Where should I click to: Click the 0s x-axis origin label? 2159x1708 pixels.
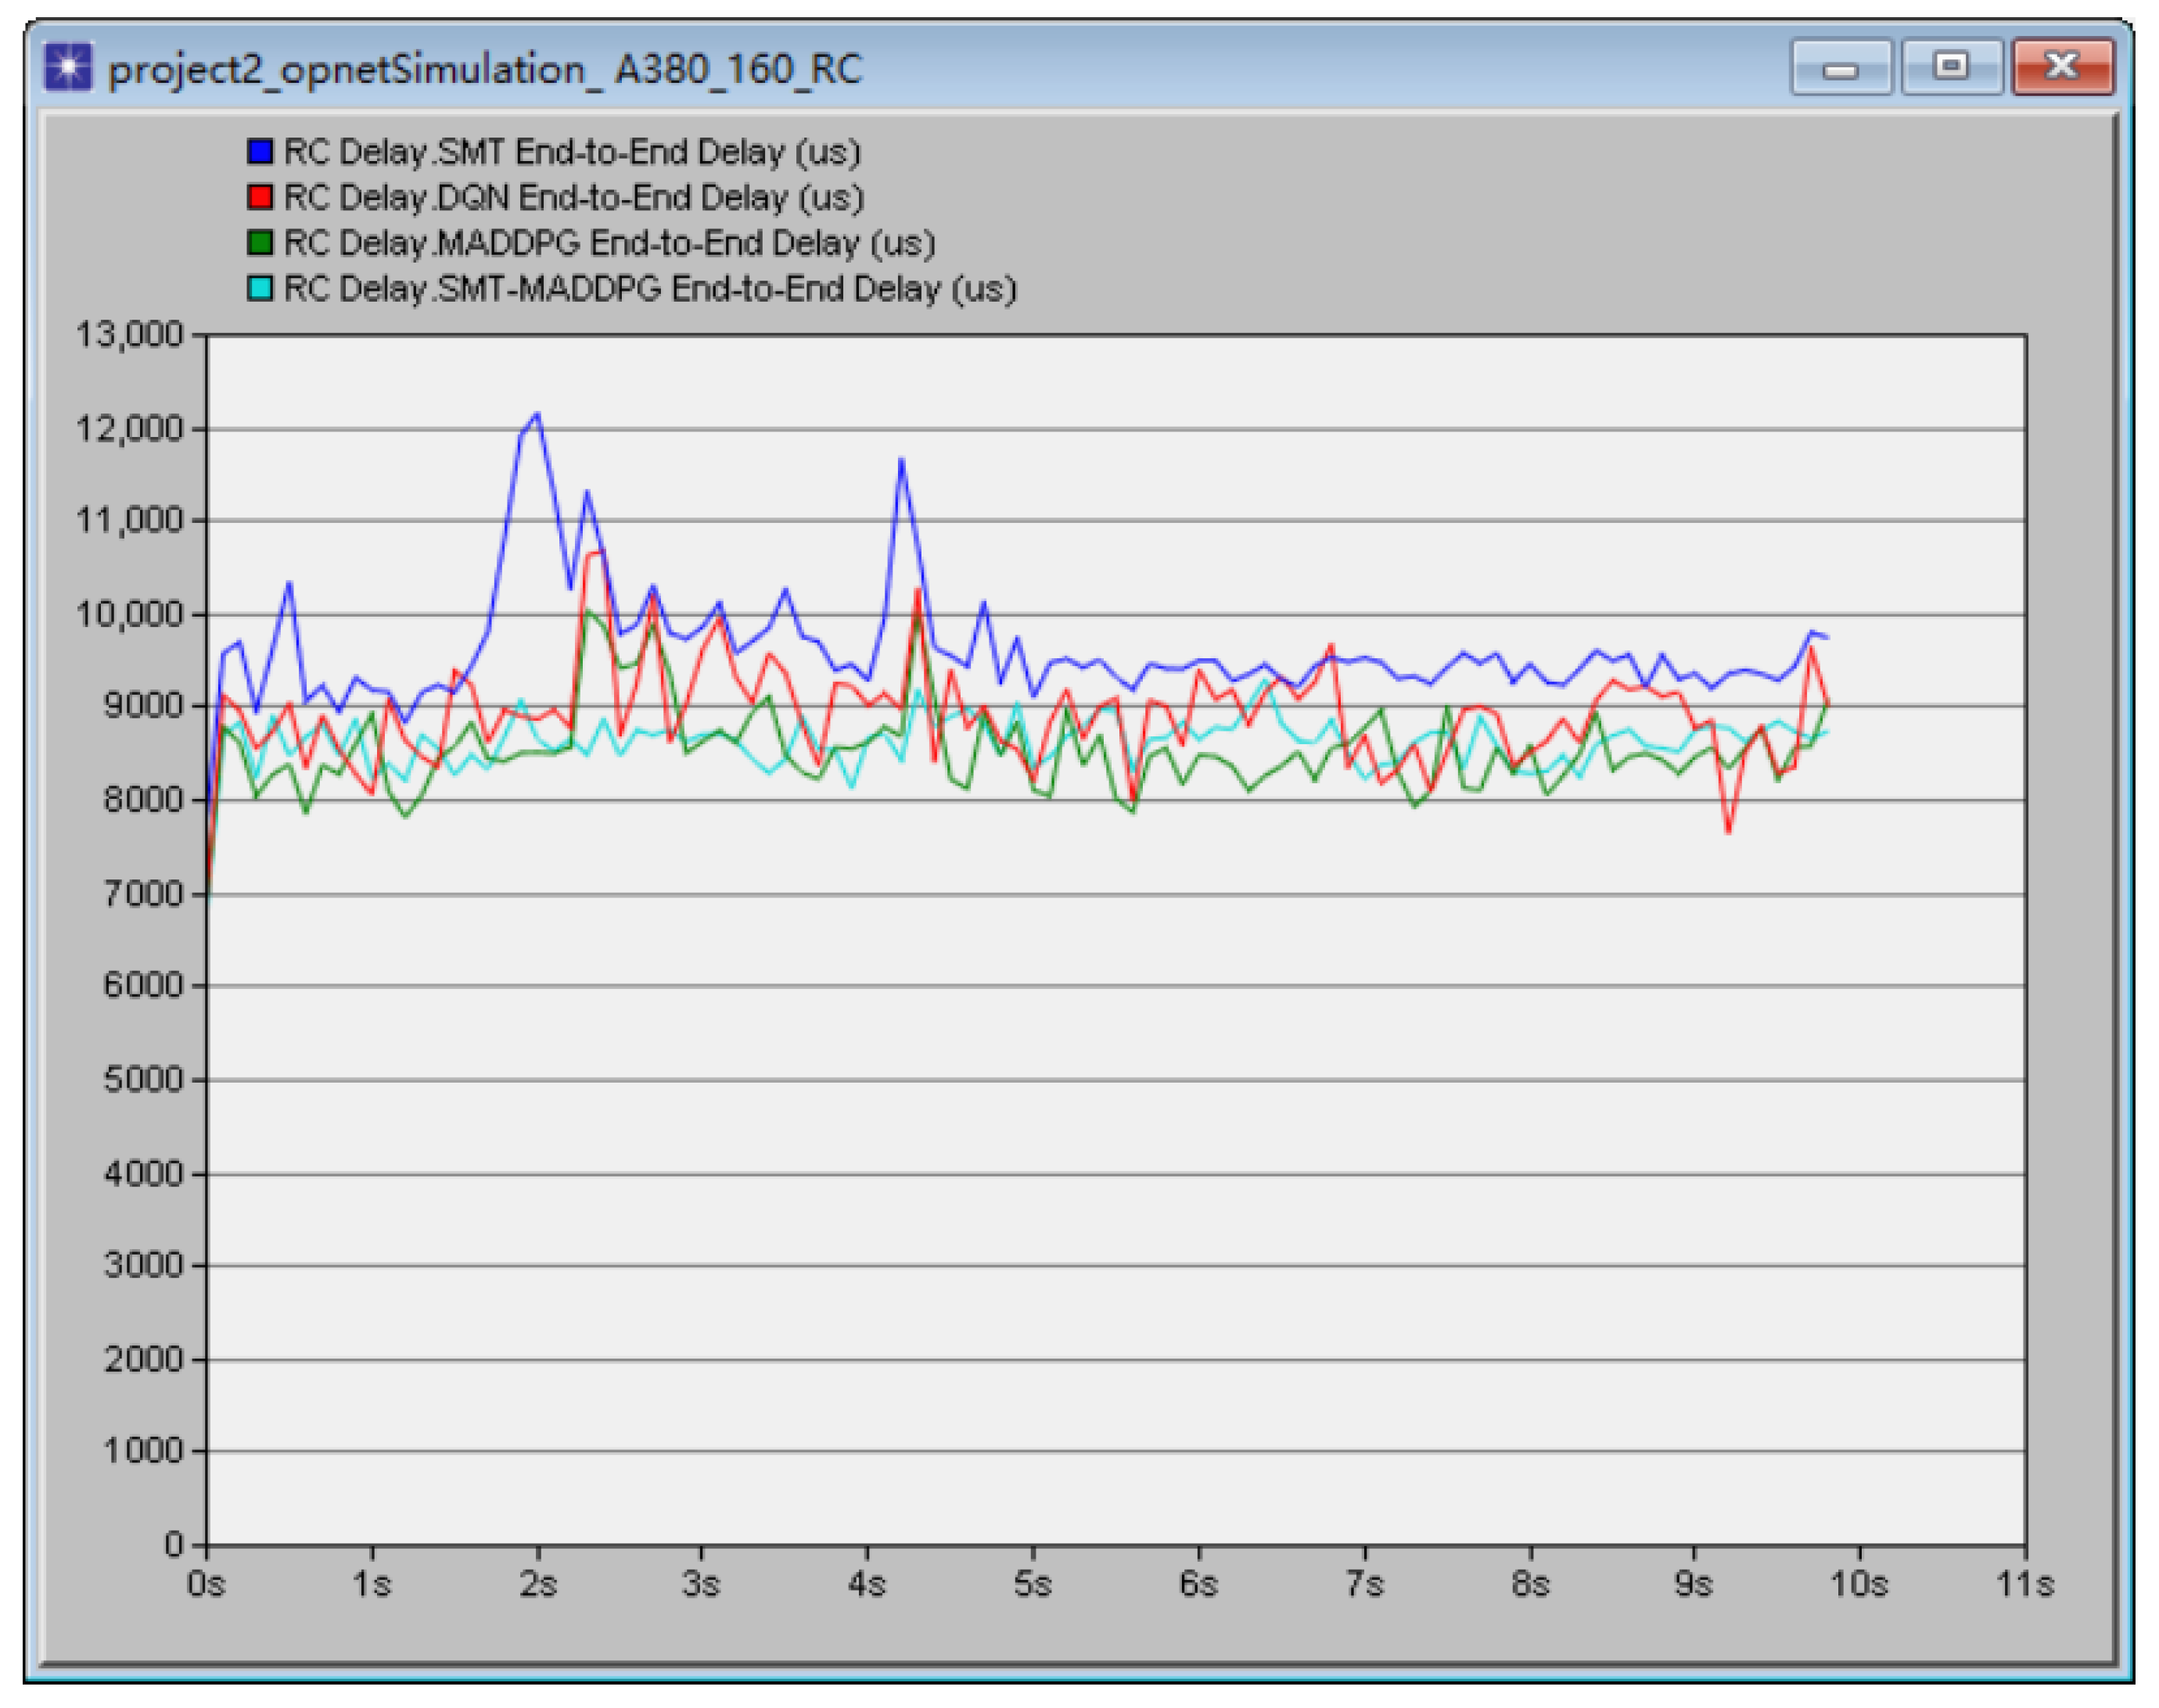206,1585
